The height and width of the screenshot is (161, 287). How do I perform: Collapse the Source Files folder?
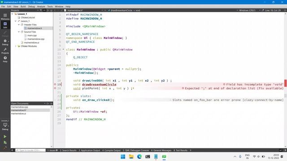click(x=19, y=32)
